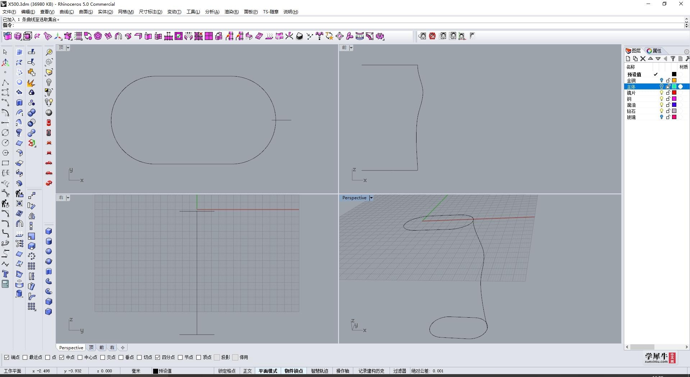This screenshot has height=377, width=690.
Task: Select the sphere solid tool
Action: click(49, 251)
